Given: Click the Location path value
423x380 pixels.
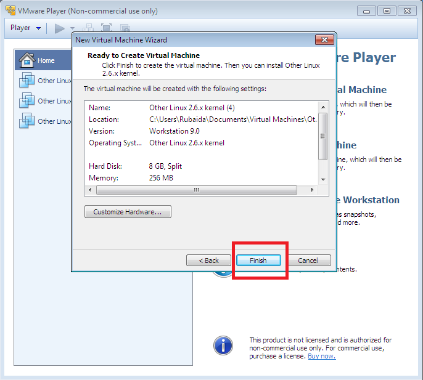Looking at the screenshot, I should (x=233, y=119).
